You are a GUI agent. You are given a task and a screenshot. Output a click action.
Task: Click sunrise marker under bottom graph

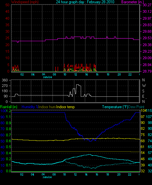[47, 177]
